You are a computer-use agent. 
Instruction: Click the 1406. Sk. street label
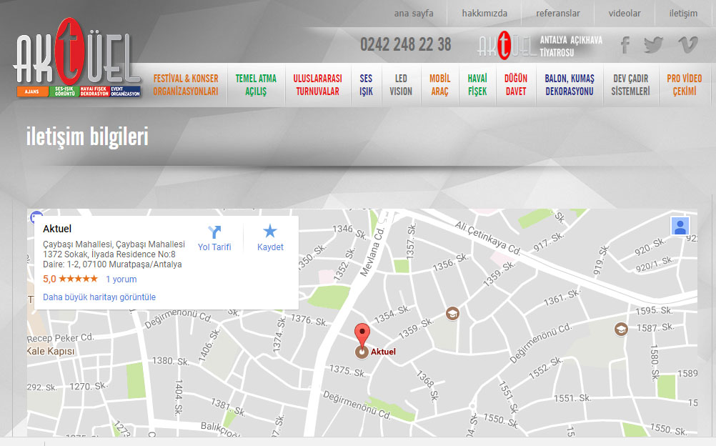coord(209,346)
